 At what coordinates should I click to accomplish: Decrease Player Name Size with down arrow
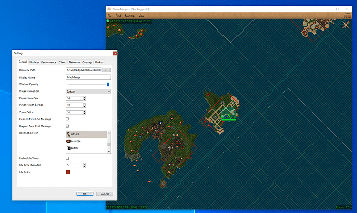click(x=85, y=99)
